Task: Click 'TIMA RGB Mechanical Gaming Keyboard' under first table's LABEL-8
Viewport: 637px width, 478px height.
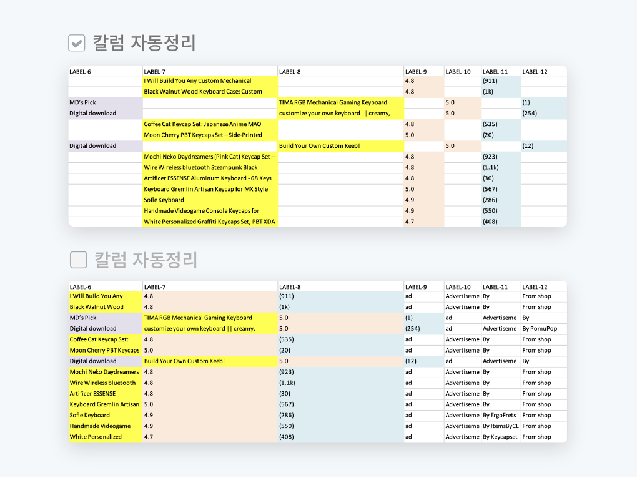Action: pyautogui.click(x=341, y=103)
